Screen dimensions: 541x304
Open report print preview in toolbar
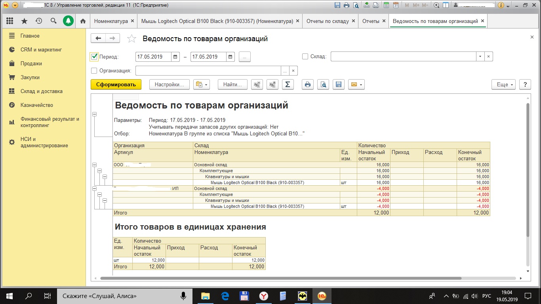tap(323, 84)
